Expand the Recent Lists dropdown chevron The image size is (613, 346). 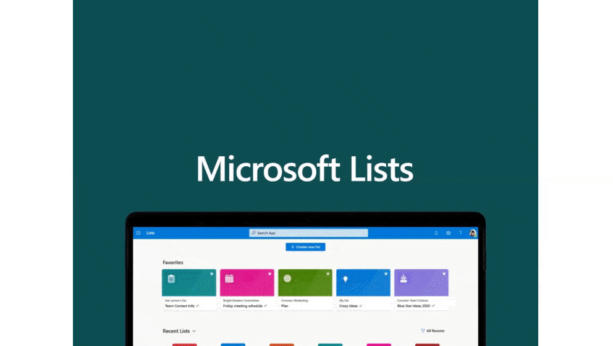(x=195, y=331)
